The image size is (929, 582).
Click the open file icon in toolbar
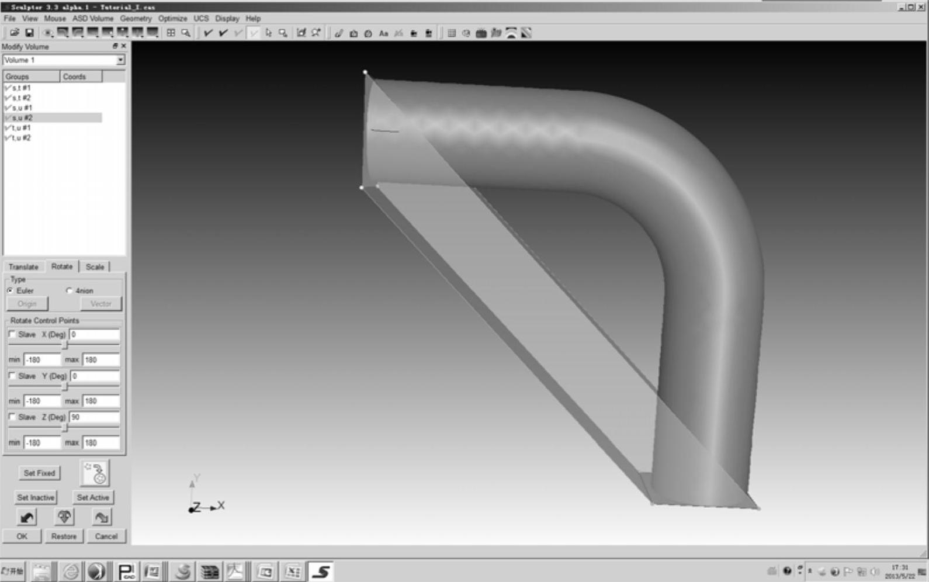14,33
